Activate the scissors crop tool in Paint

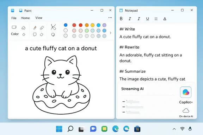click(x=53, y=27)
